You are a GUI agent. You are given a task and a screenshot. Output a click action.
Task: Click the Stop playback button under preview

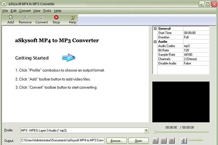tap(172, 141)
